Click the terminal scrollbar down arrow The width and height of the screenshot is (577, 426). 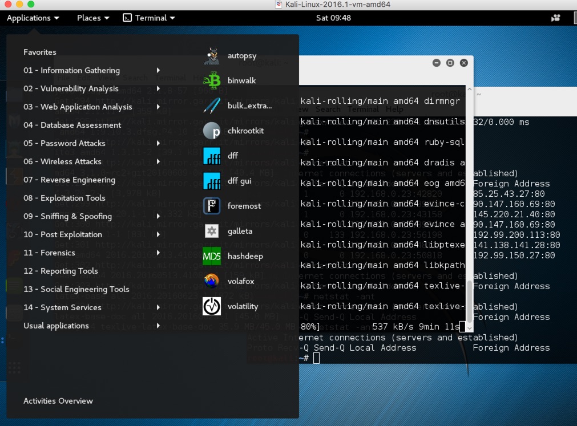[470, 328]
